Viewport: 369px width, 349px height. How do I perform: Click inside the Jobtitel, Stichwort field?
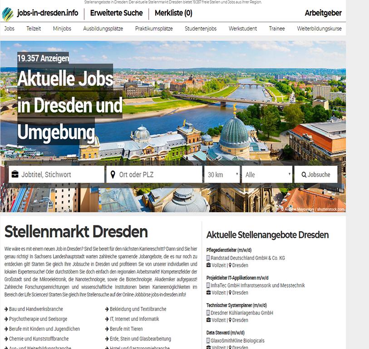click(x=59, y=174)
